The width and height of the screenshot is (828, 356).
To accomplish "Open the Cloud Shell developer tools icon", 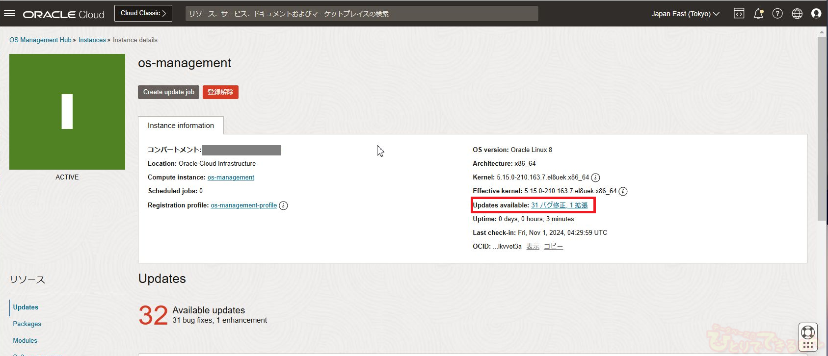I will pyautogui.click(x=739, y=14).
